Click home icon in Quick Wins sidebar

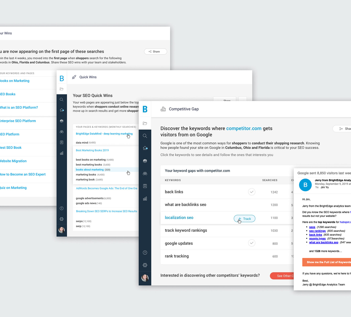point(62,110)
